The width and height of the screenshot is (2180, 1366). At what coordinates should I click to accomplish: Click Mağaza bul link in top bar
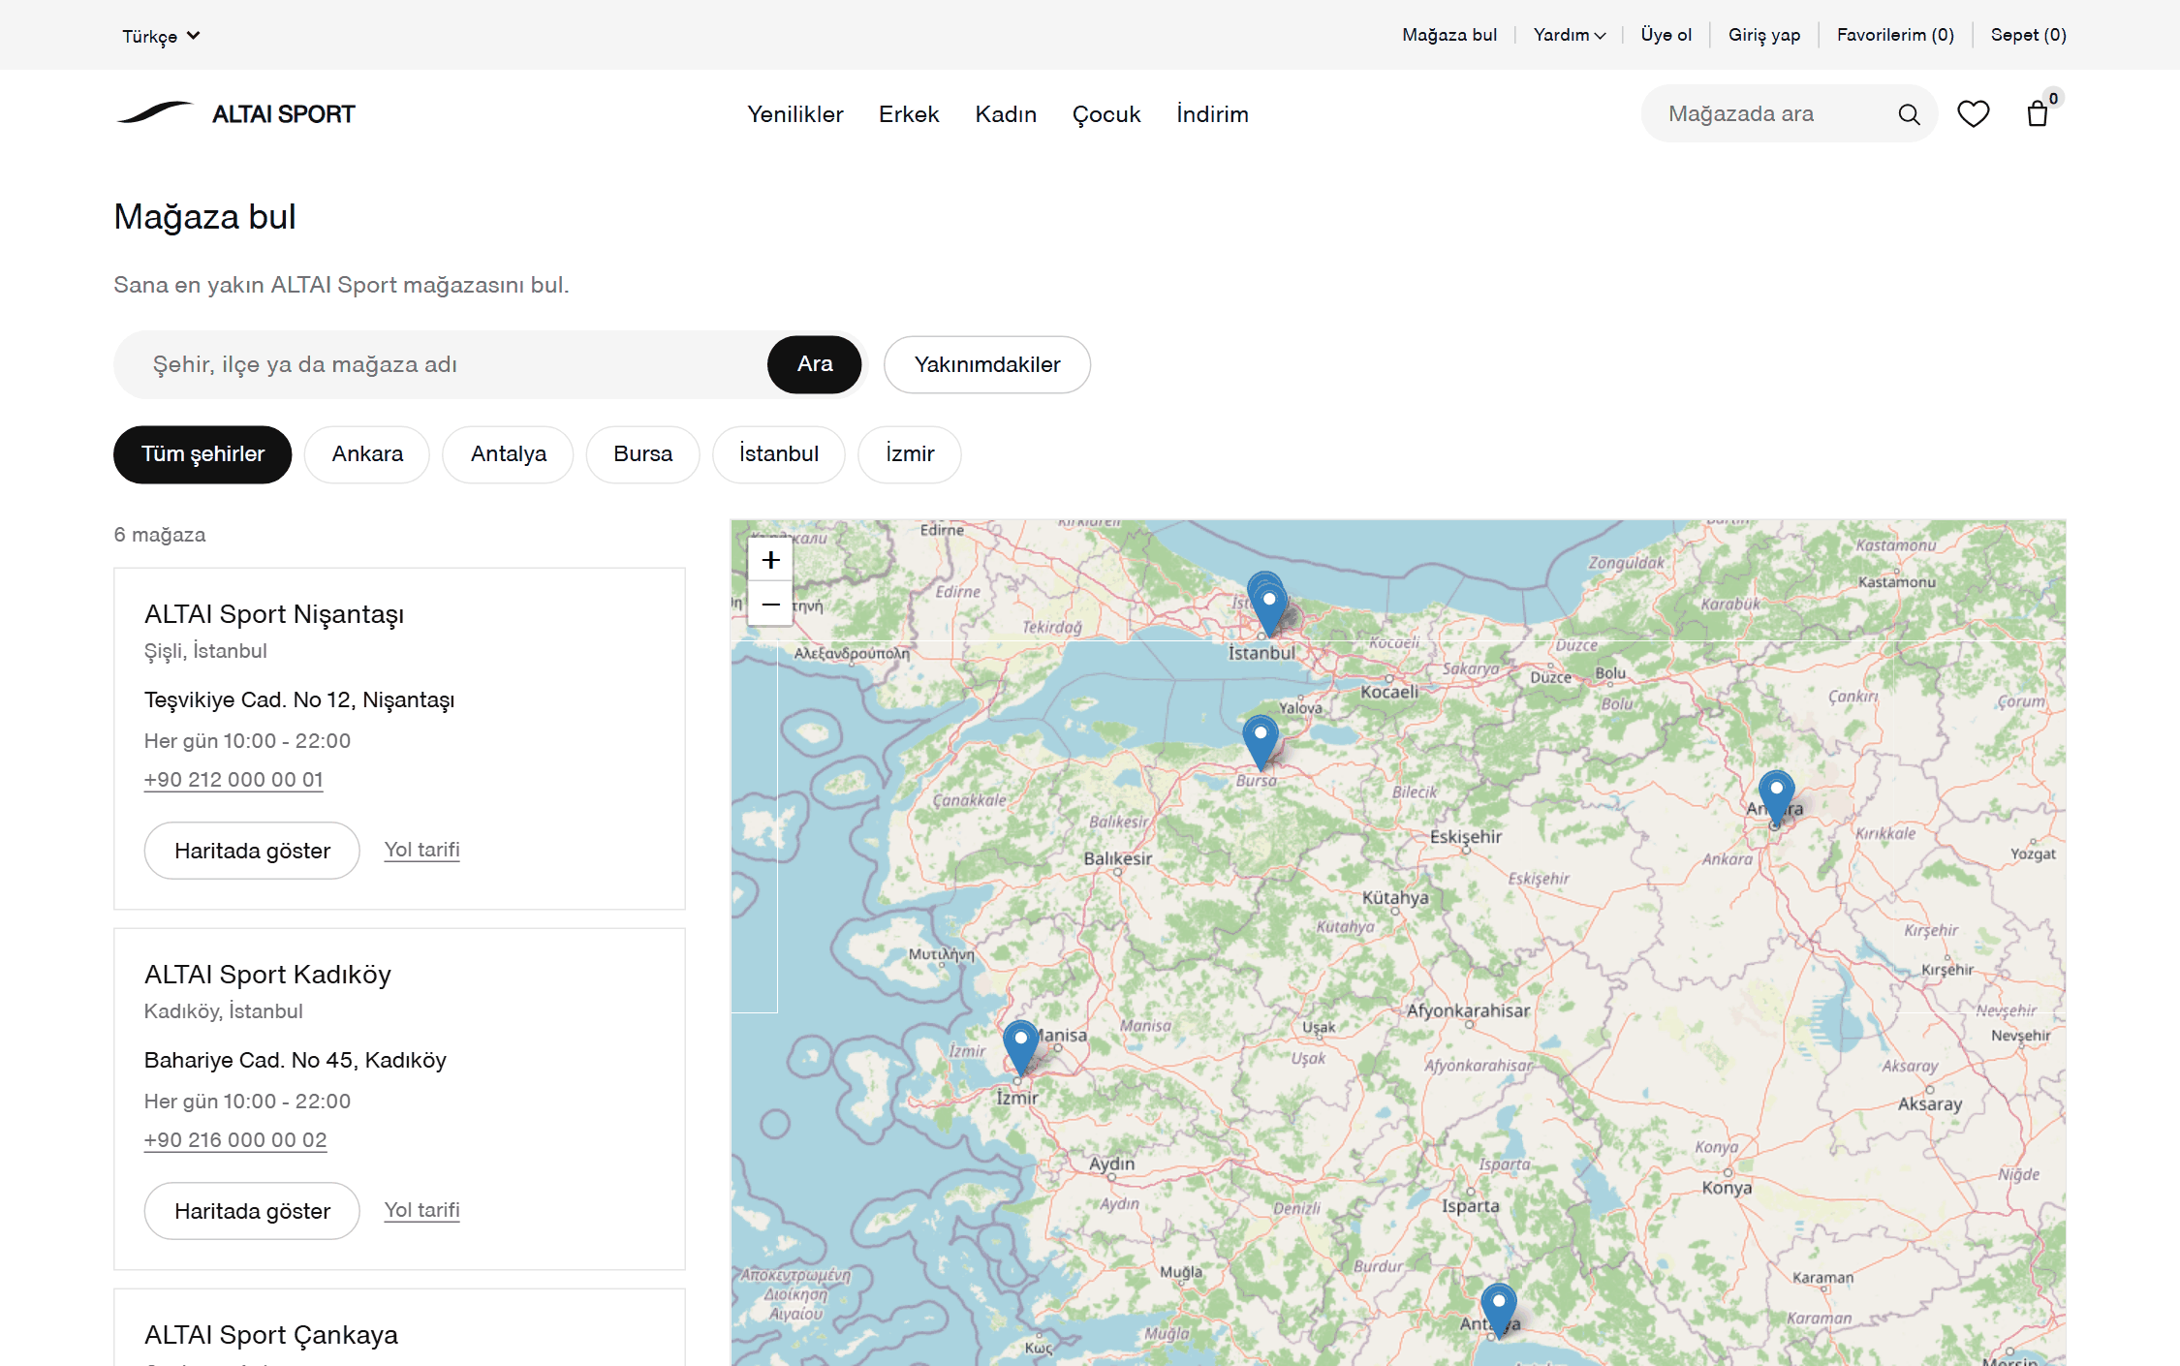click(x=1449, y=35)
